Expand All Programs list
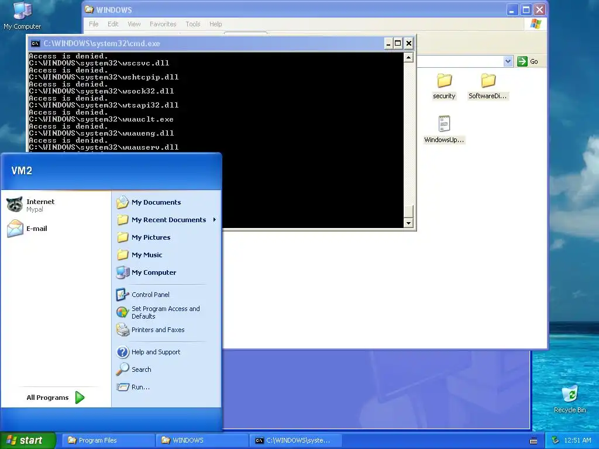Viewport: 599px width, 449px height. pos(56,398)
